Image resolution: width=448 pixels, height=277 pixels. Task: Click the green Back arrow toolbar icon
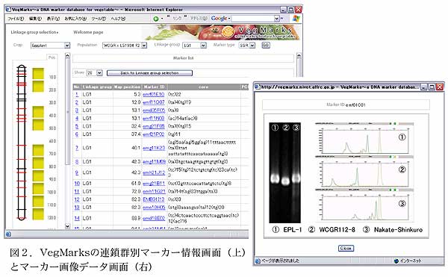coord(156,19)
